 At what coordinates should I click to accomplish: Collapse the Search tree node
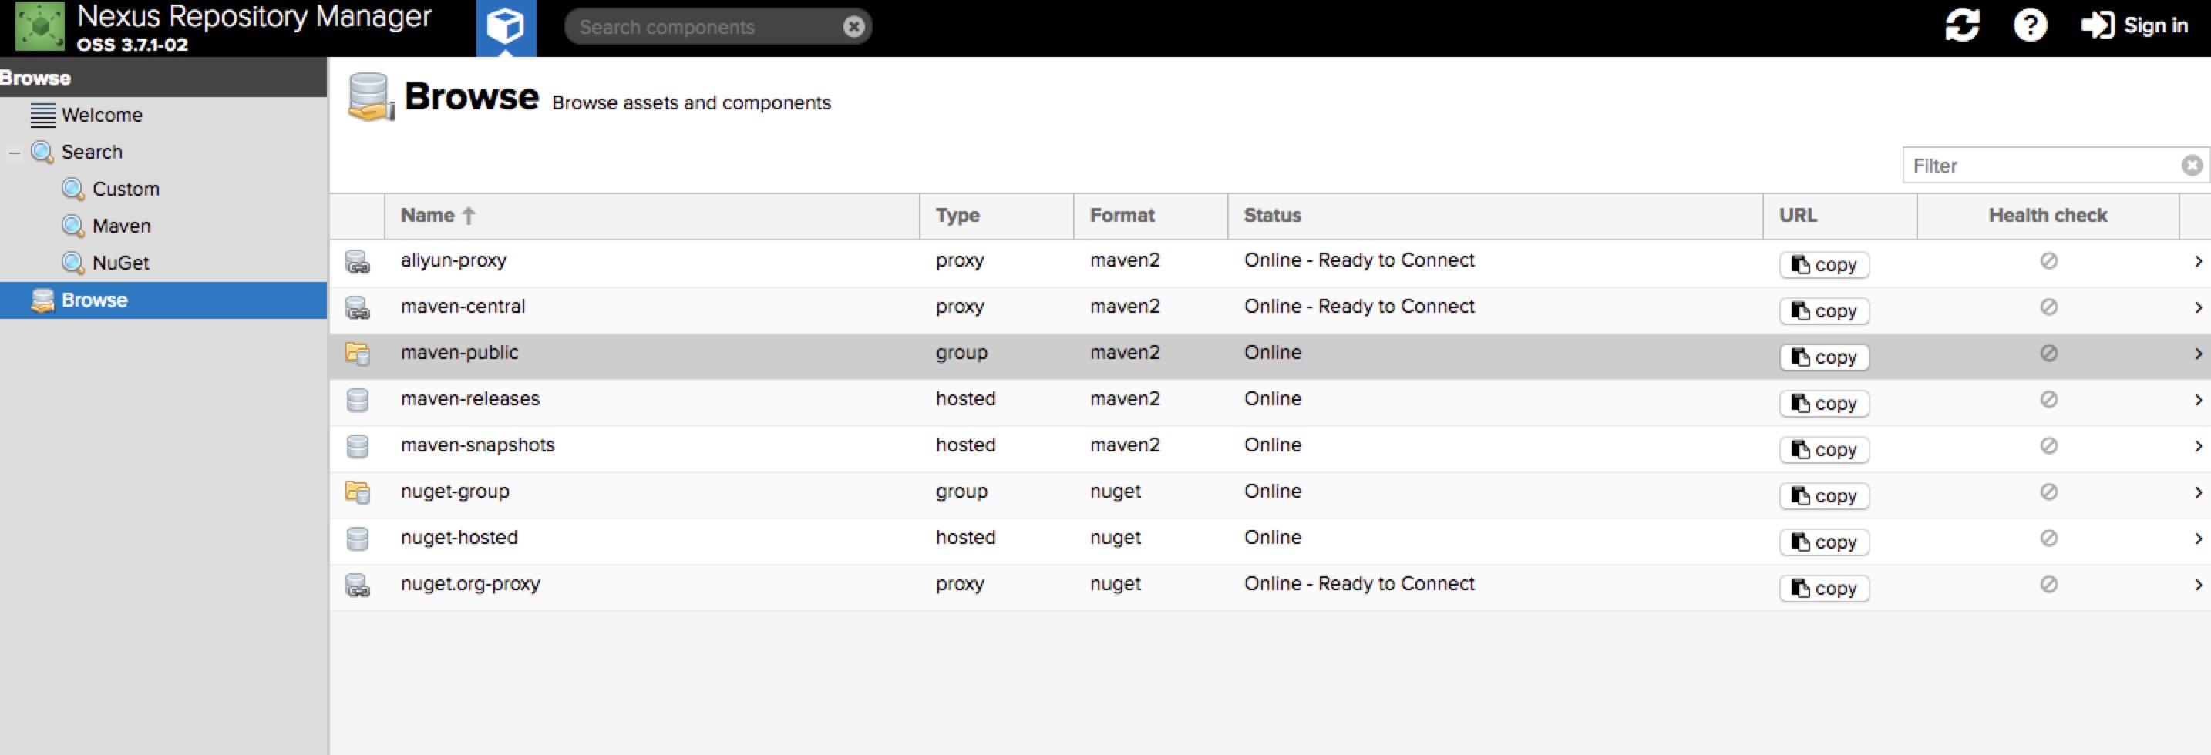15,153
